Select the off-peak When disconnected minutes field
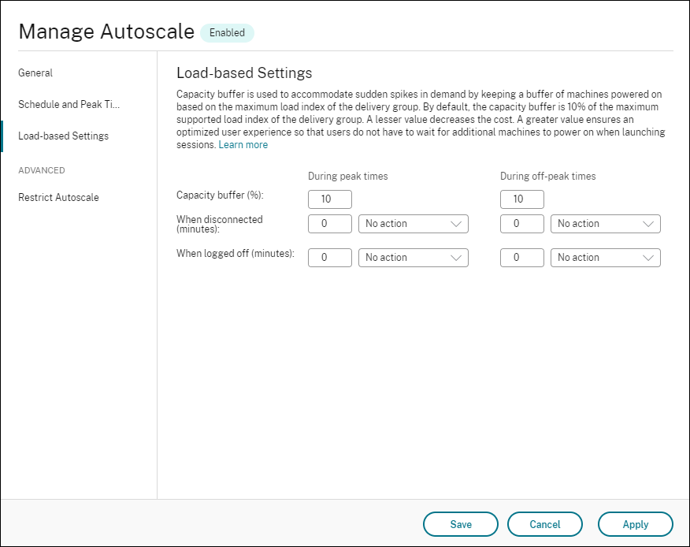The width and height of the screenshot is (690, 547). pos(521,224)
